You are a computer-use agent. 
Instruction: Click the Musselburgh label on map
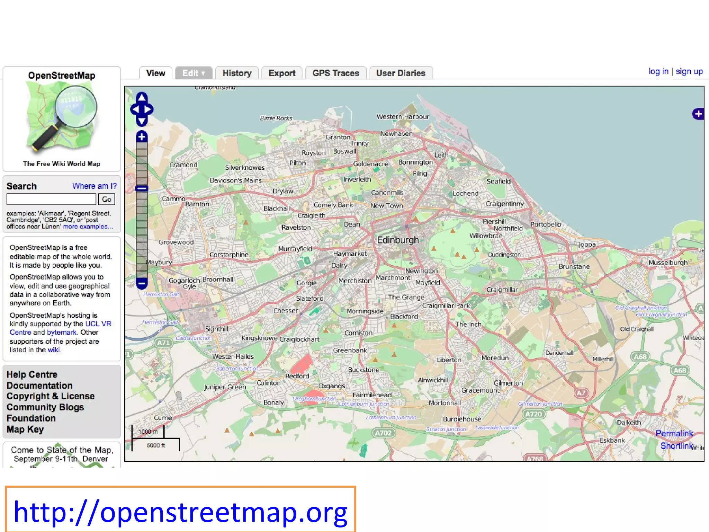[668, 263]
